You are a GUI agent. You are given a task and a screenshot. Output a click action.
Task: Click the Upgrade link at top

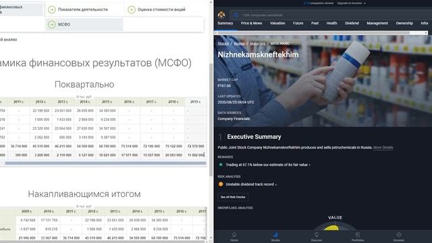[351, 3]
